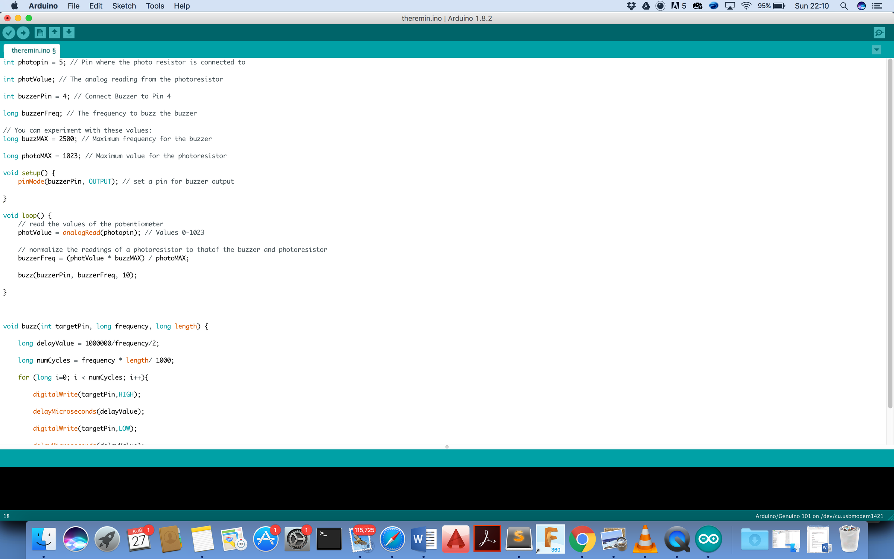Click the console divider drag handle
The height and width of the screenshot is (559, 894).
pyautogui.click(x=447, y=447)
